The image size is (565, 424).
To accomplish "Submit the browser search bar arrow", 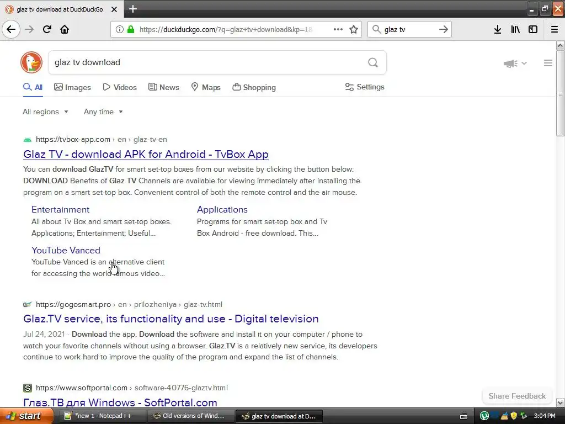I will point(444,29).
